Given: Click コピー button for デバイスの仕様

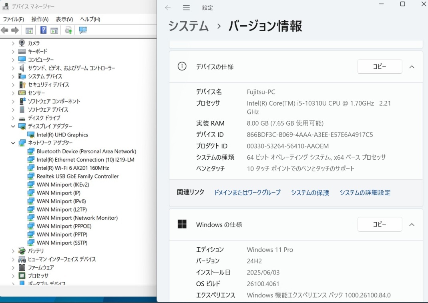Looking at the screenshot, I should click(380, 66).
